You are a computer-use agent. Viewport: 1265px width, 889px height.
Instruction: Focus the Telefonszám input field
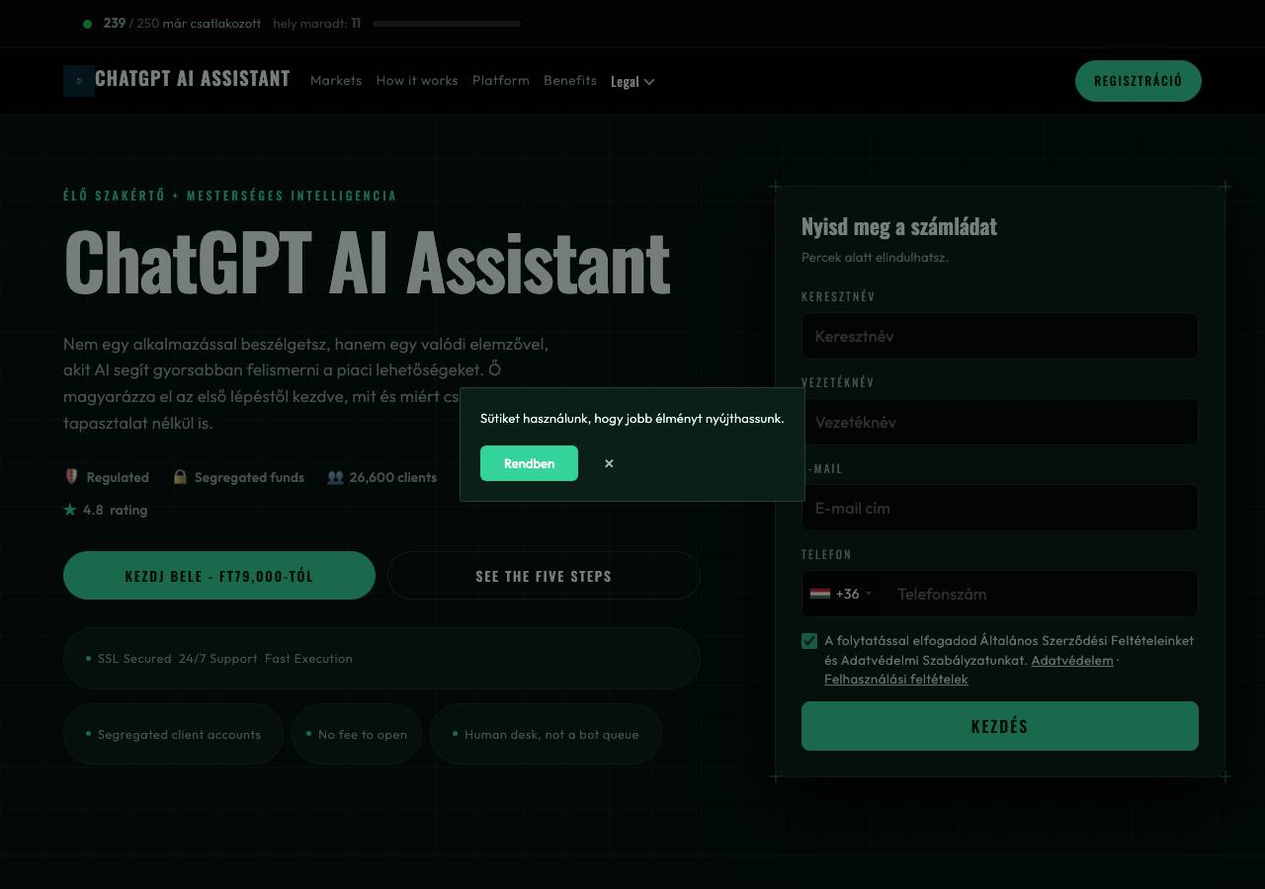click(x=1040, y=594)
